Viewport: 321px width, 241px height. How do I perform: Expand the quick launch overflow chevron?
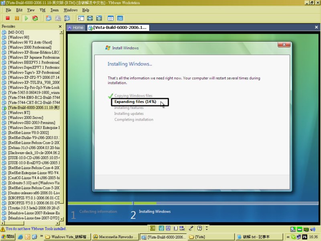pos(41,236)
